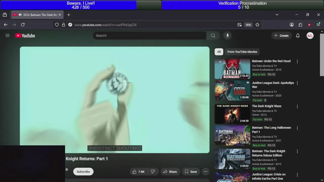This screenshot has height=182, width=324.
Task: Open the list all tabs chevron
Action: tap(277, 15)
